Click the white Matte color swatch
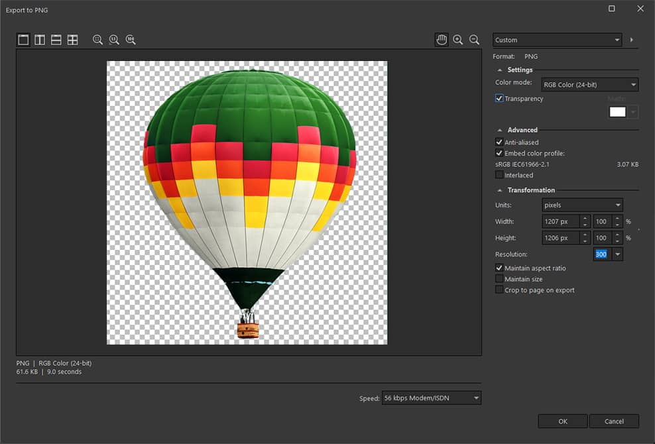This screenshot has width=655, height=444. pyautogui.click(x=617, y=112)
